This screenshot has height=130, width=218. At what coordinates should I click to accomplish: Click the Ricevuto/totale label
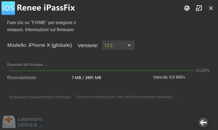(x=22, y=78)
